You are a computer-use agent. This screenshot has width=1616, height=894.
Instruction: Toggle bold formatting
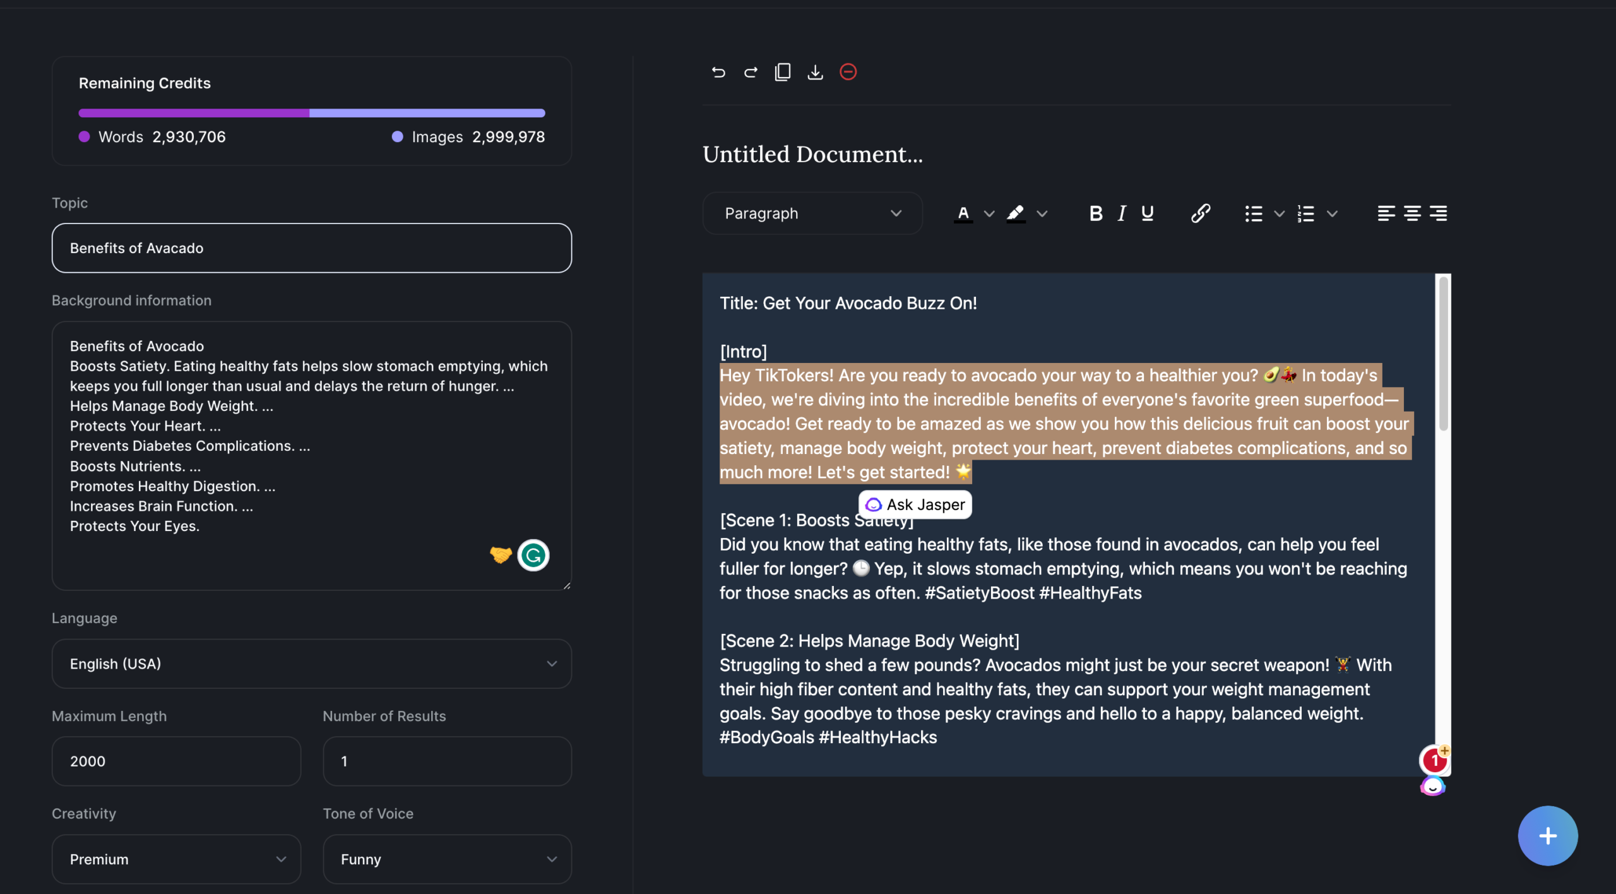coord(1096,213)
